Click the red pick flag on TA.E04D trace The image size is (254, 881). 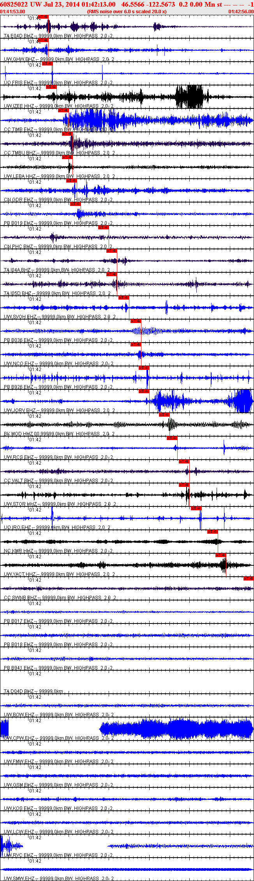[43, 17]
